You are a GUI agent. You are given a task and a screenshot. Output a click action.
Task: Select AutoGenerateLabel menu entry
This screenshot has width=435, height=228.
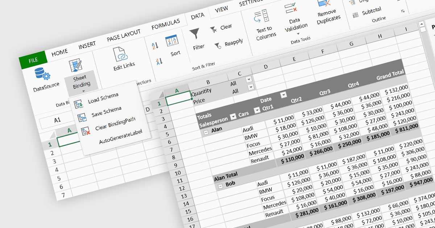pos(120,138)
